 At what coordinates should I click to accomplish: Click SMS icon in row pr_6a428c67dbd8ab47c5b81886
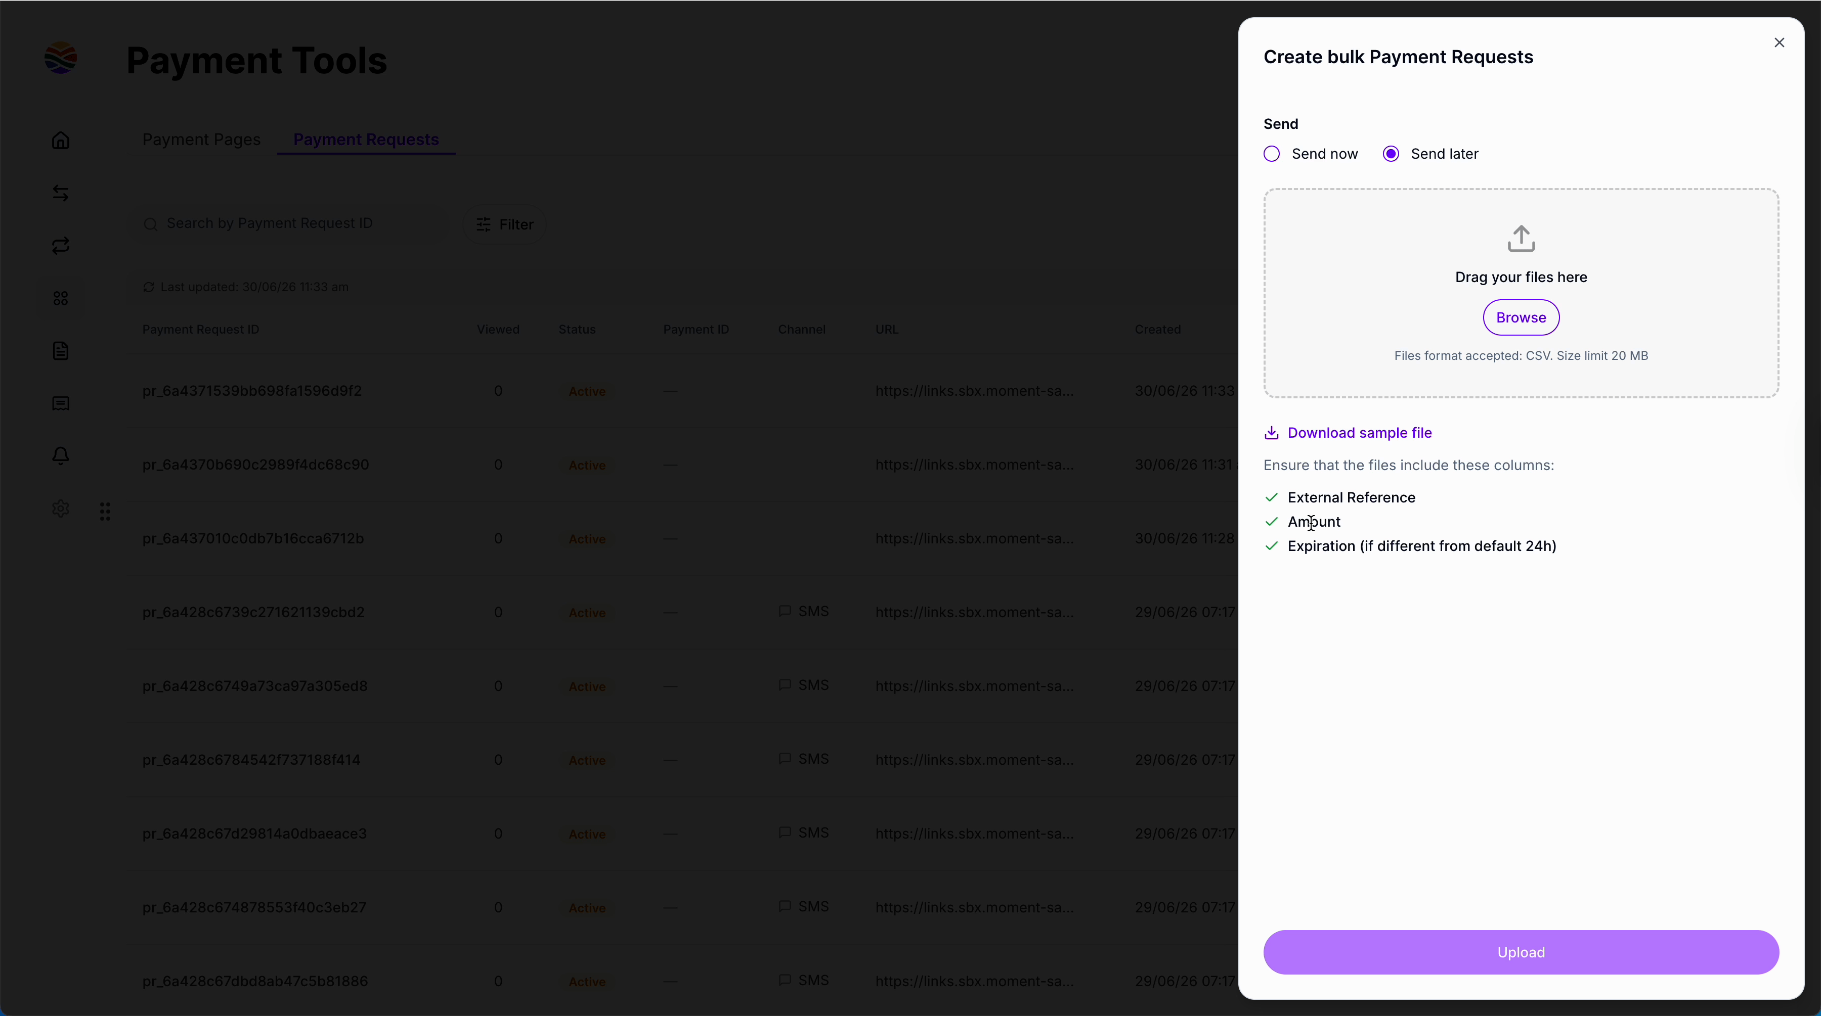click(785, 980)
